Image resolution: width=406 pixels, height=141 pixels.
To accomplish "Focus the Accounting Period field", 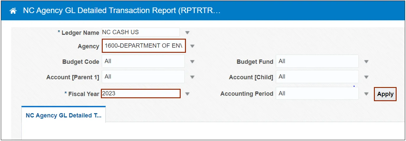I will click(317, 94).
